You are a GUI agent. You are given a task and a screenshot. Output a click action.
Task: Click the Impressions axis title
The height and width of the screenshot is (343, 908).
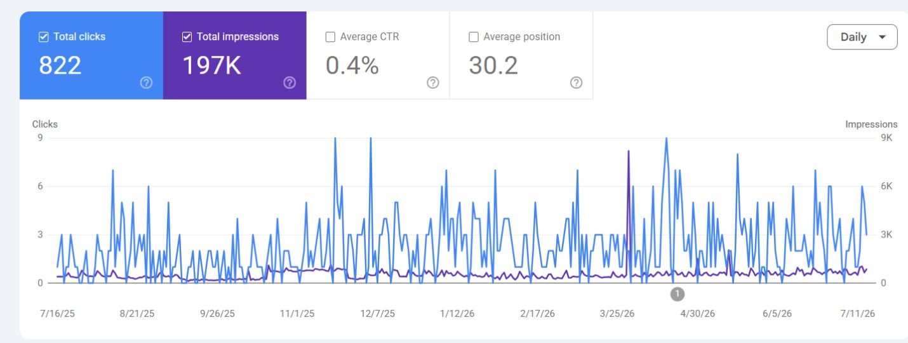(871, 124)
